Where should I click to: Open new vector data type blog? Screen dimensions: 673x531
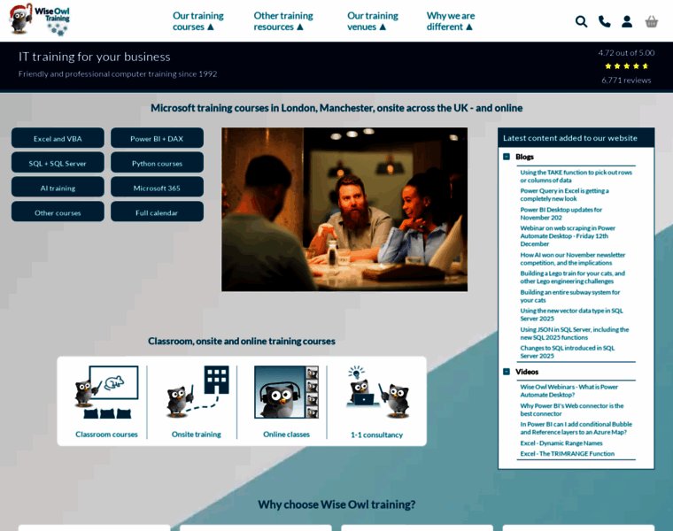pos(571,314)
